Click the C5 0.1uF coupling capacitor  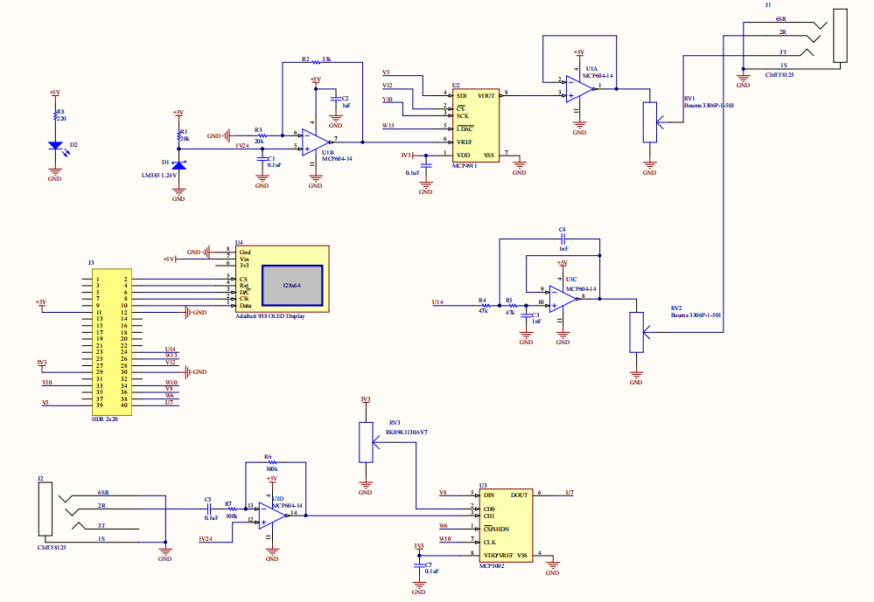tap(208, 509)
